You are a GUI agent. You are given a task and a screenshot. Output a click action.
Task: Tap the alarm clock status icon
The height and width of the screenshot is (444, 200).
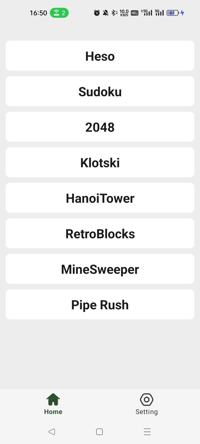pos(97,13)
